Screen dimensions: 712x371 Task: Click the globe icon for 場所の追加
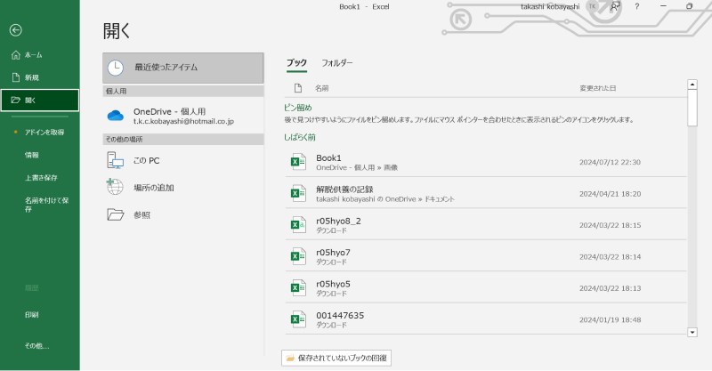(x=115, y=187)
